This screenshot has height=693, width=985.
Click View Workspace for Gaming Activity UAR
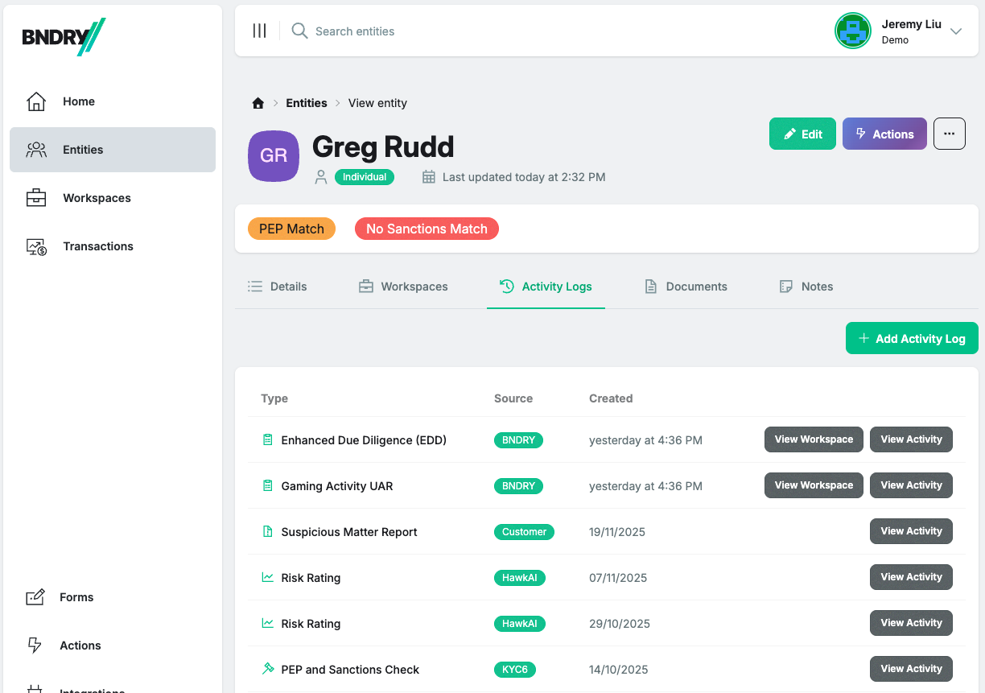[x=814, y=485]
